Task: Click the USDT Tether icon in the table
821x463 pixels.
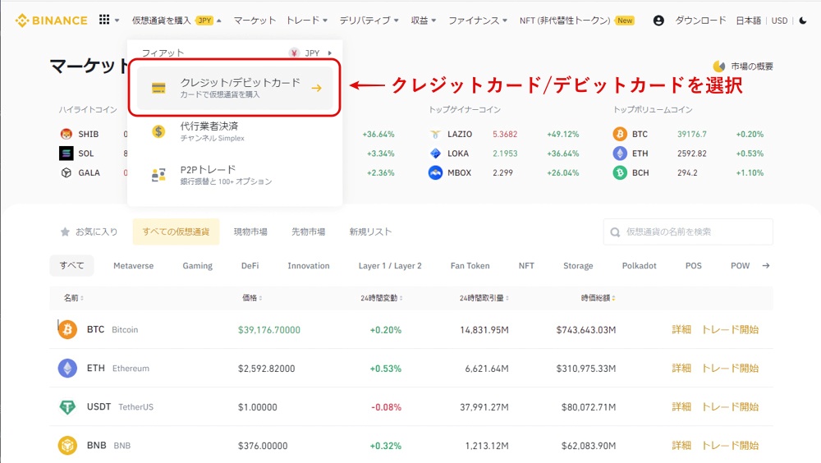Action: coord(67,407)
